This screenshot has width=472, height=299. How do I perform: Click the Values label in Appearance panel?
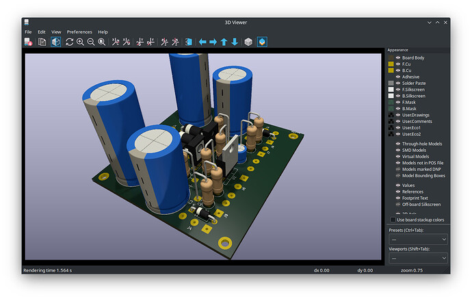(x=408, y=185)
